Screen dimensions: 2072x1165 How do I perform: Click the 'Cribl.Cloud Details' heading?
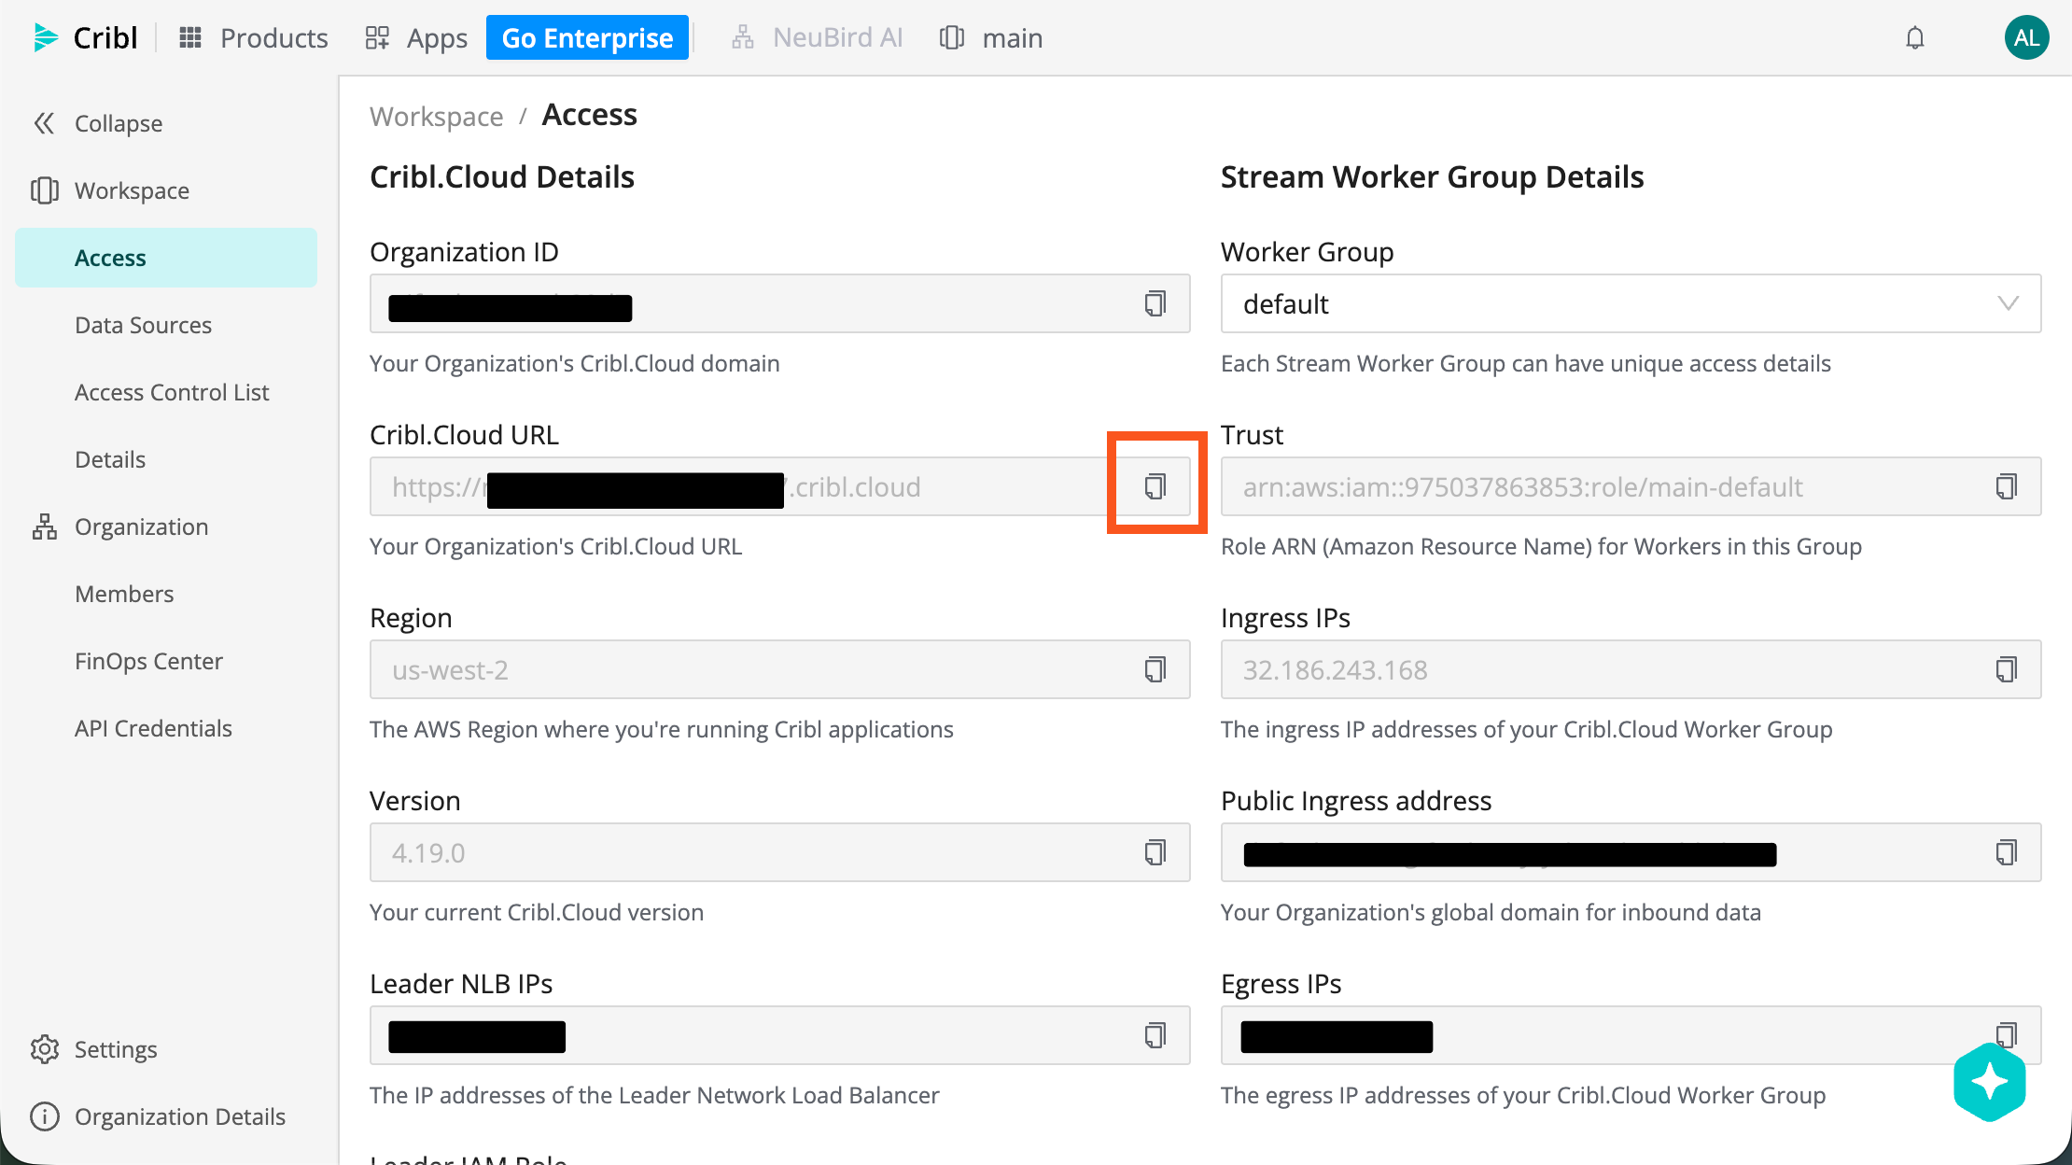502,176
